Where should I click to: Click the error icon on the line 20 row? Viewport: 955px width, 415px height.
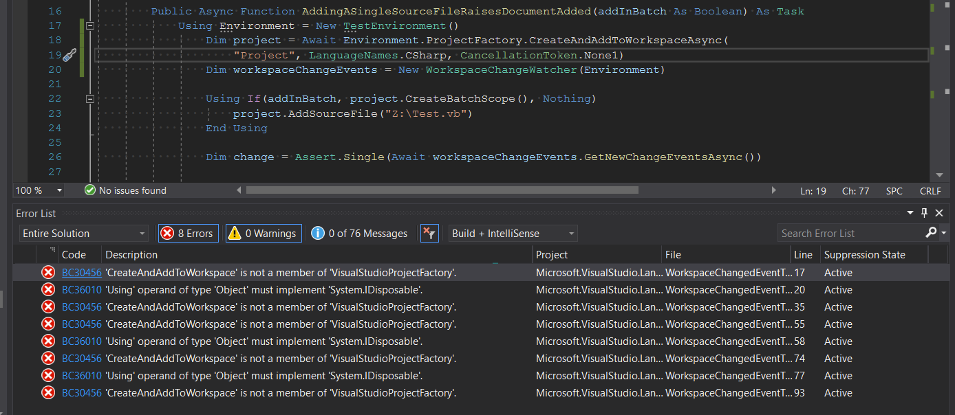pos(48,290)
